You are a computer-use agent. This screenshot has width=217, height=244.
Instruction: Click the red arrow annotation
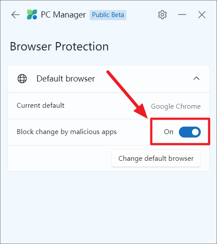point(127,95)
